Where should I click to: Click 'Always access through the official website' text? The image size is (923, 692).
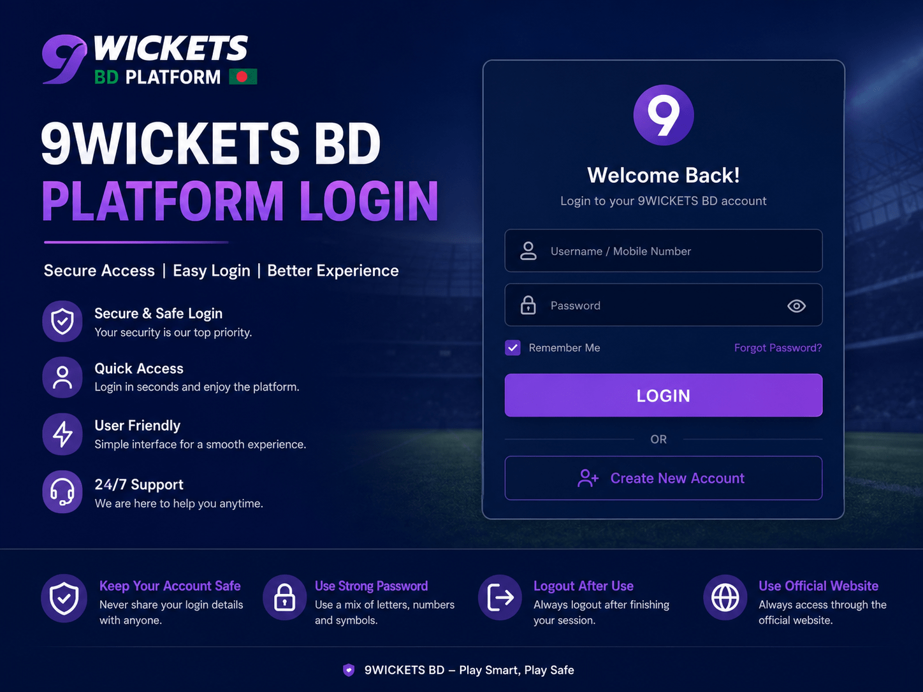[822, 612]
